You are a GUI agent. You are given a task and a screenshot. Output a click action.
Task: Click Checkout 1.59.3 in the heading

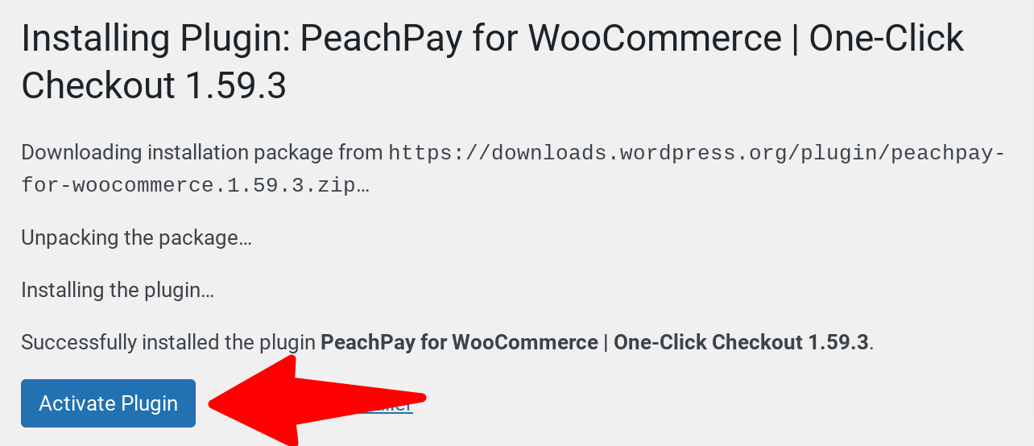tap(154, 85)
